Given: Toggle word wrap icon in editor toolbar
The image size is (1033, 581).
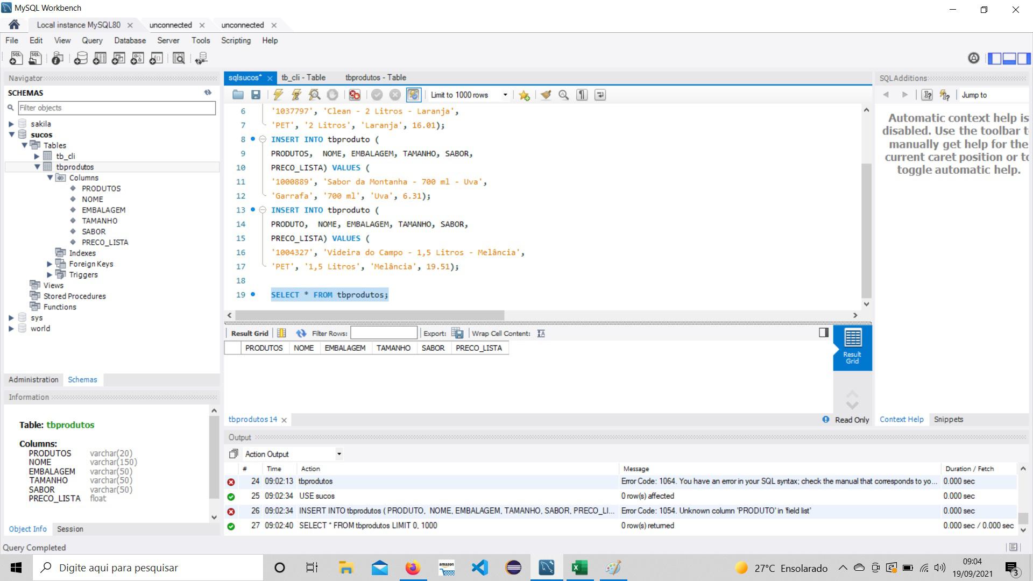Looking at the screenshot, I should tap(600, 95).
